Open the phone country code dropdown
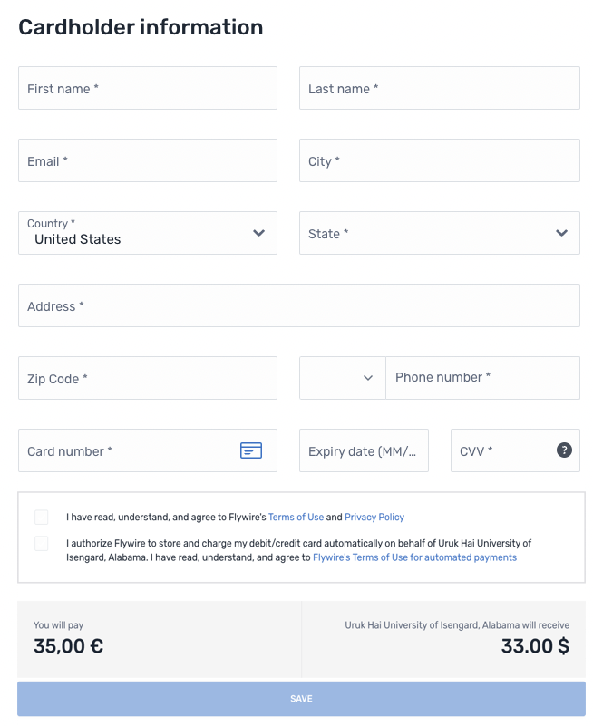 coord(343,378)
